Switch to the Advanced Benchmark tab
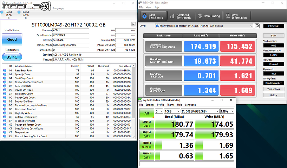The height and width of the screenshot is (168, 287). tap(181, 16)
